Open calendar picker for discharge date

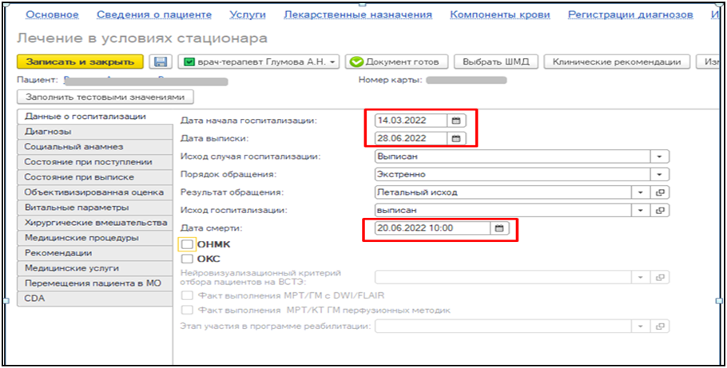point(456,138)
